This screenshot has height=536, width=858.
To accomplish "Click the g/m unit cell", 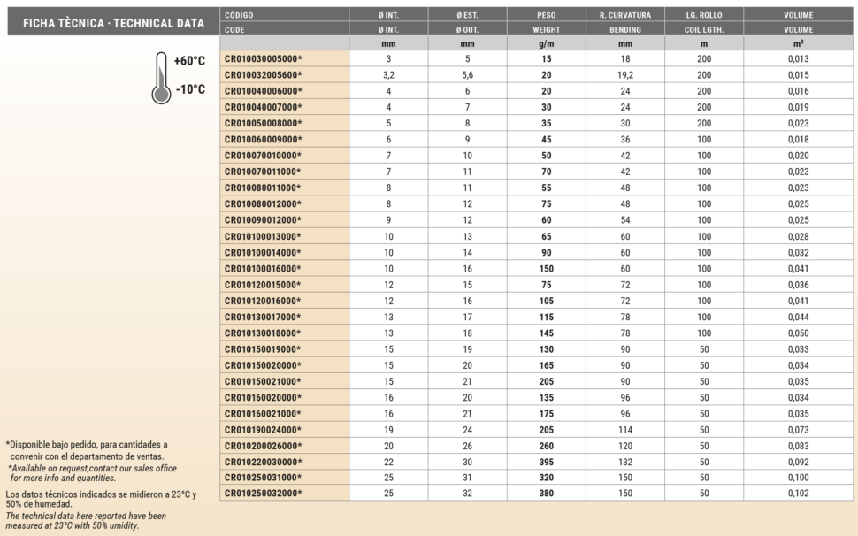I will (x=546, y=43).
